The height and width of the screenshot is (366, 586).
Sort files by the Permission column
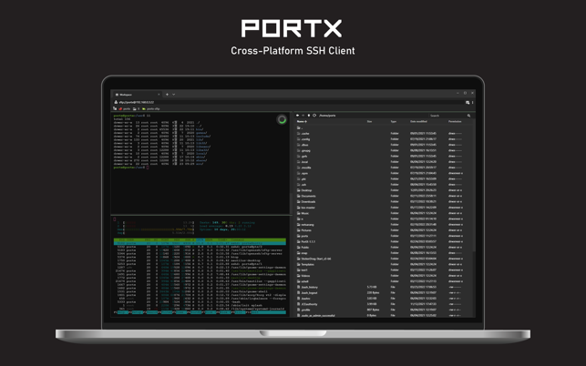coord(455,121)
